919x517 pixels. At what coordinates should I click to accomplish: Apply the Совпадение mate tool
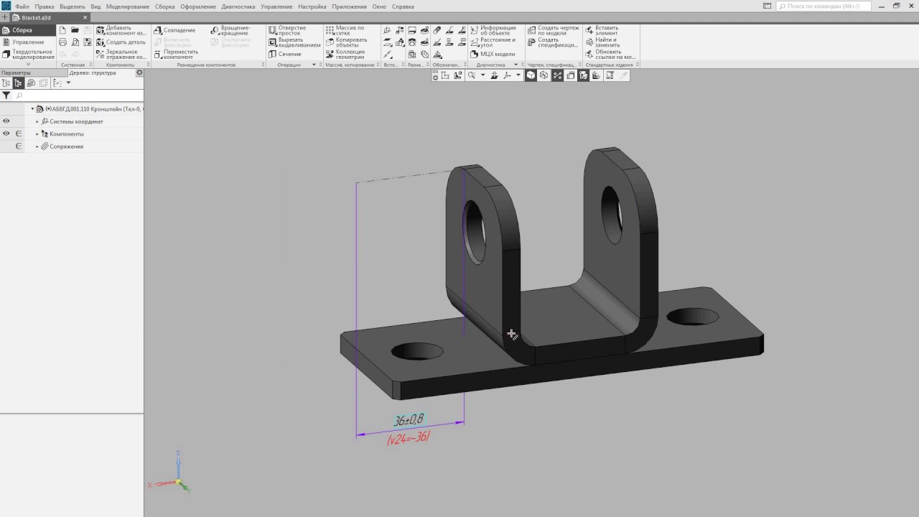click(174, 30)
